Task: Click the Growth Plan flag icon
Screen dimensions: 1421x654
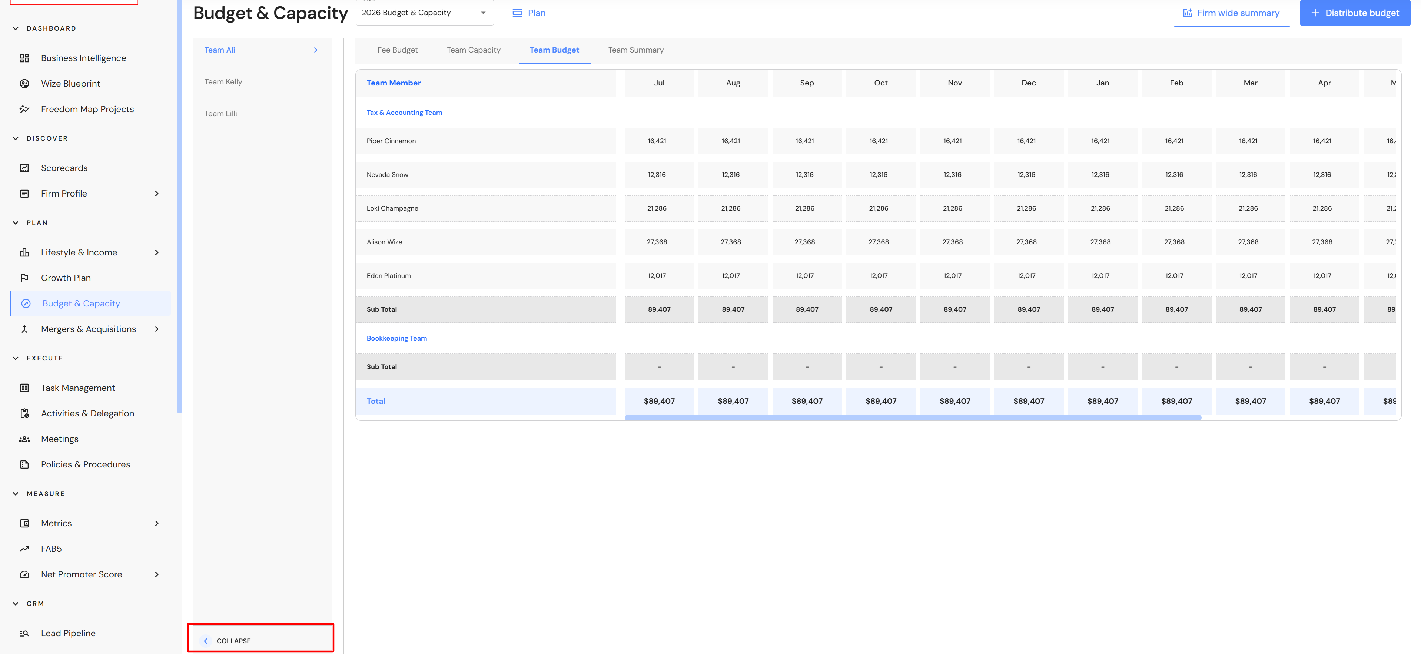Action: (24, 278)
